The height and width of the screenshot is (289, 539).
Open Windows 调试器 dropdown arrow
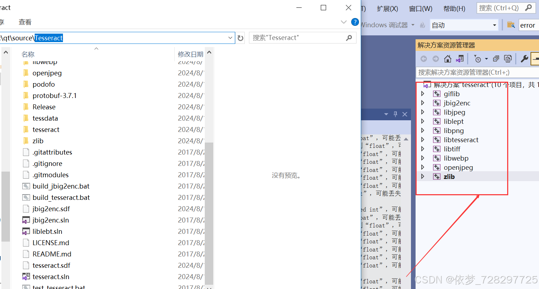point(413,25)
